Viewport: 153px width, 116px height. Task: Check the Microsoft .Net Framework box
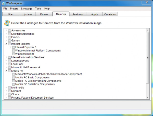tap(9, 67)
